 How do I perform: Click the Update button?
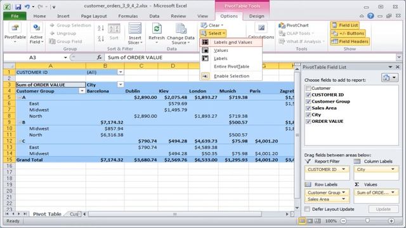pyautogui.click(x=383, y=209)
